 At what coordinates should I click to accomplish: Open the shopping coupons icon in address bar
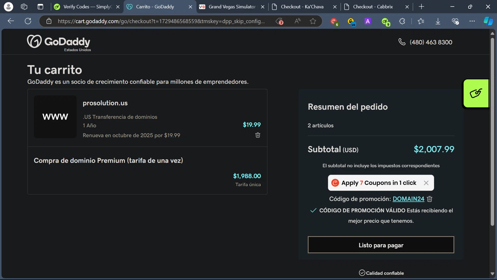pyautogui.click(x=280, y=21)
